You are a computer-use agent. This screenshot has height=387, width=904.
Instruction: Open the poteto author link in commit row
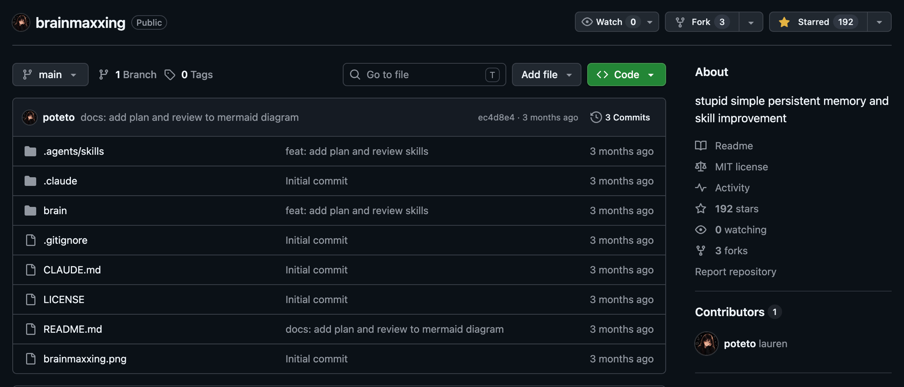(59, 117)
